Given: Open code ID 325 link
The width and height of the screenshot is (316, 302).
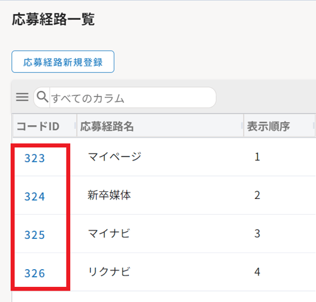Looking at the screenshot, I should point(35,235).
